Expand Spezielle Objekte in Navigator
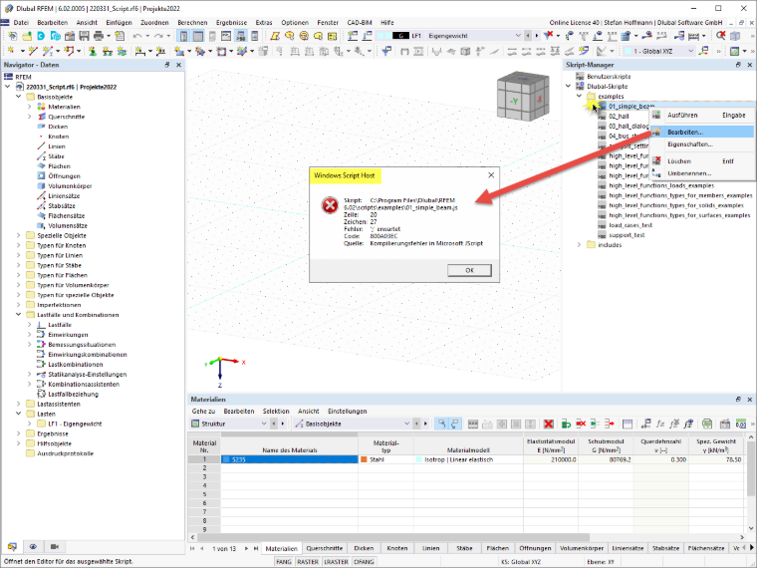Screen dimensions: 757x568 [19, 235]
